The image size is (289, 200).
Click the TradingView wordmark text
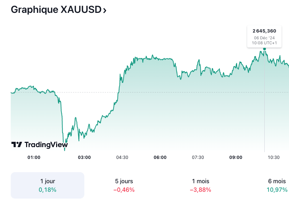tap(46, 145)
